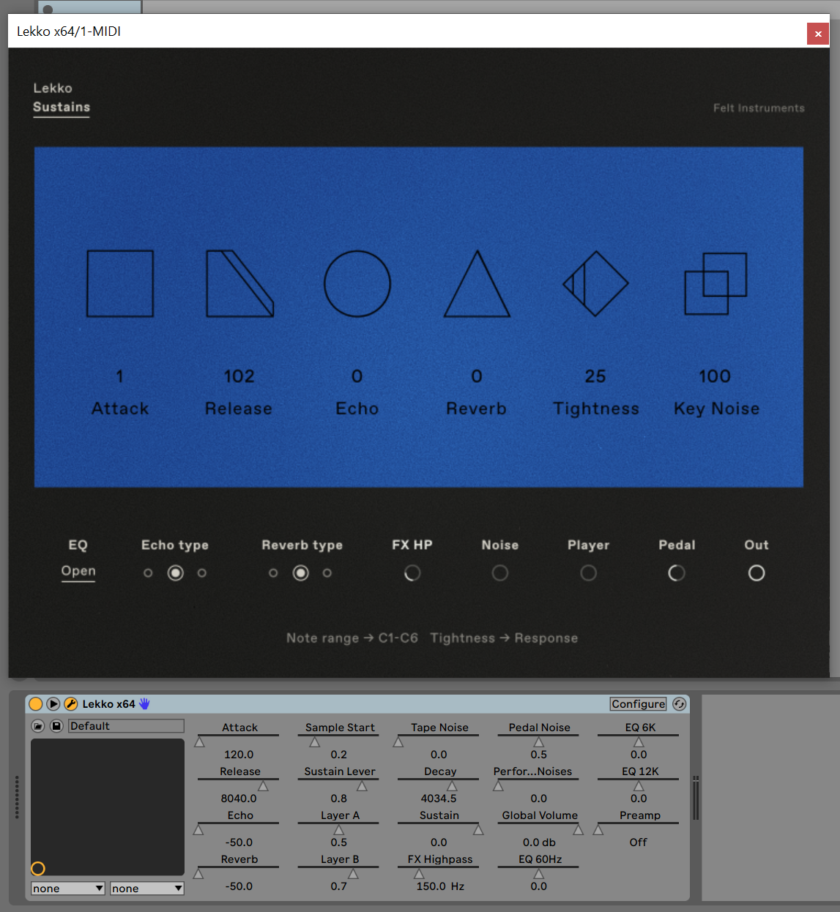The image size is (840, 912).
Task: Click EQ Open label
Action: coord(78,571)
